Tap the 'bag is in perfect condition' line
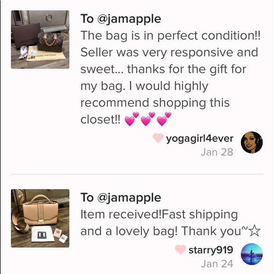 tap(171, 35)
